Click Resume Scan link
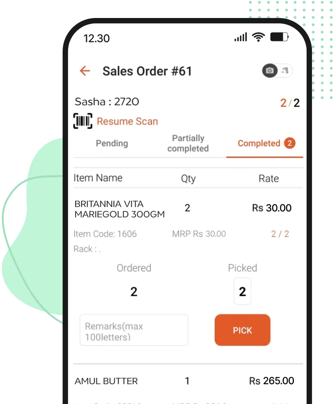 click(127, 121)
